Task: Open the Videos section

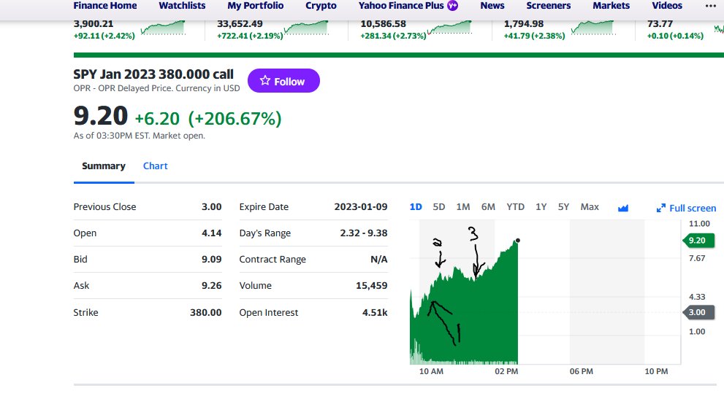Action: click(x=667, y=6)
